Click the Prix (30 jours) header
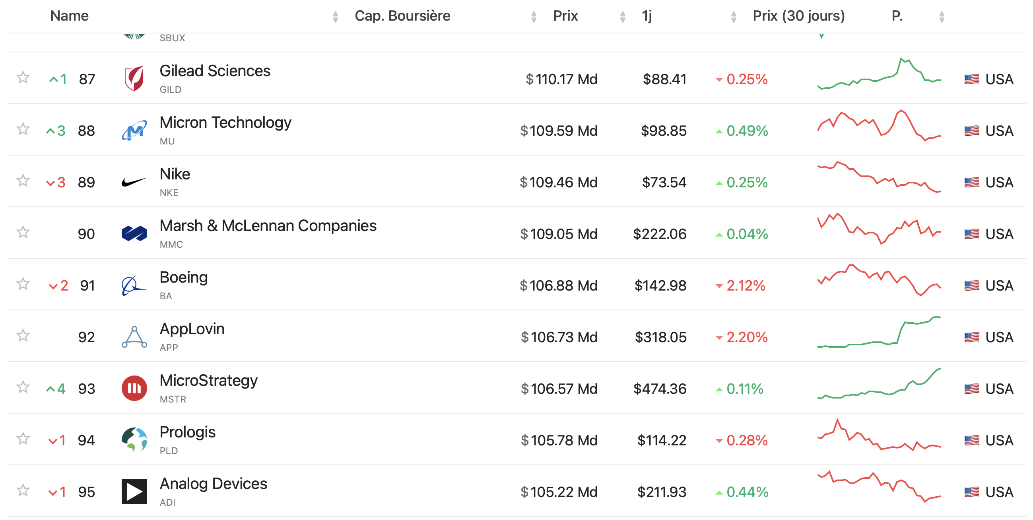 point(798,16)
